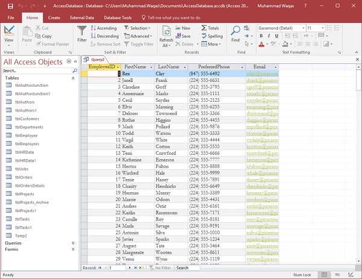
Task: Toggle bold text formatting
Action: pyautogui.click(x=261, y=36)
